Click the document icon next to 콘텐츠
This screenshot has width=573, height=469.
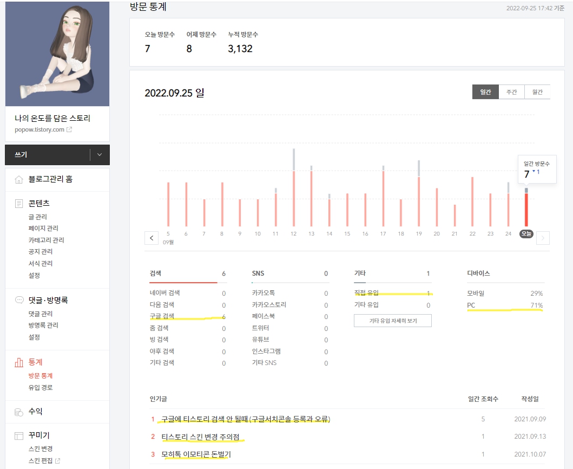pyautogui.click(x=18, y=204)
